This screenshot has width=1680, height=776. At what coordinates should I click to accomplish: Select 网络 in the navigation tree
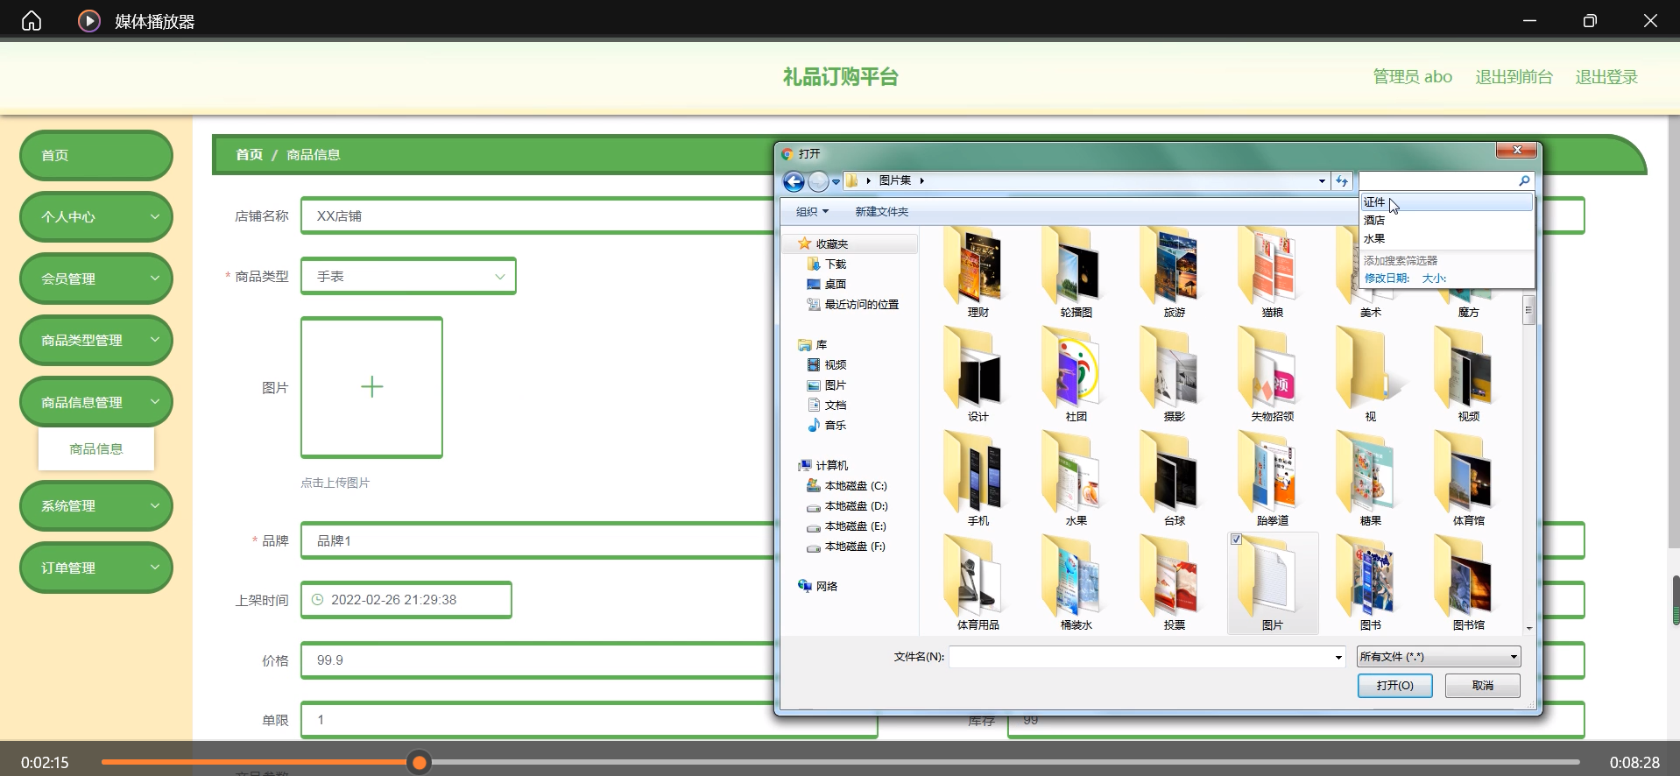(818, 587)
